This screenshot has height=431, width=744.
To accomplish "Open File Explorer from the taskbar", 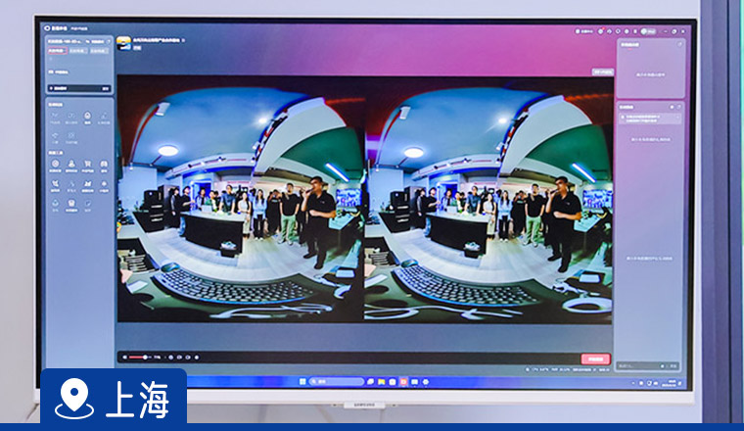I will tap(381, 382).
